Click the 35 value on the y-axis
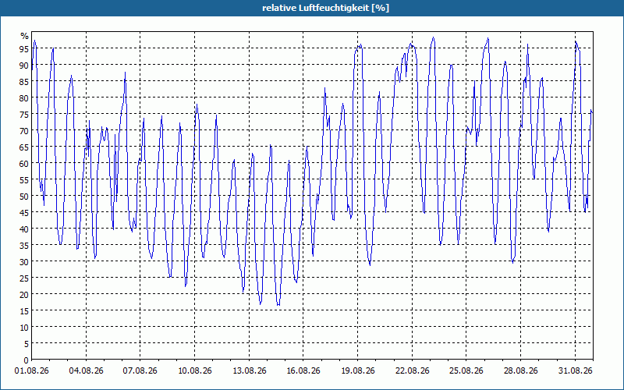Viewport: 624px width, 390px height. [24, 246]
